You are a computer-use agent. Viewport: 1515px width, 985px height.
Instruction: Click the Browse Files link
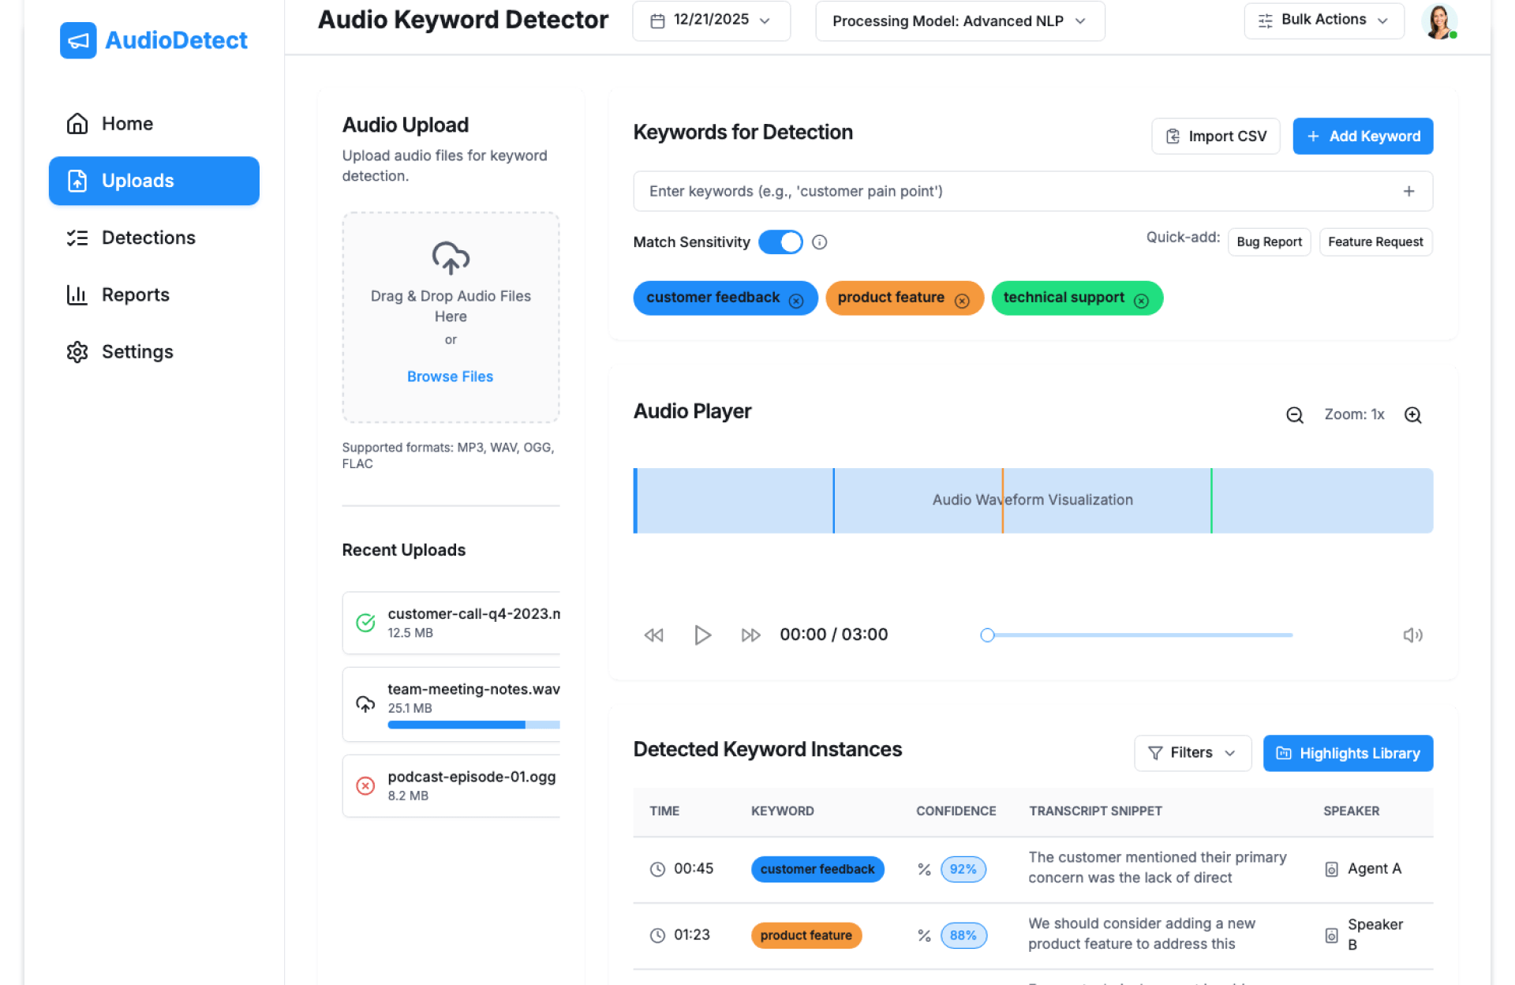(450, 376)
